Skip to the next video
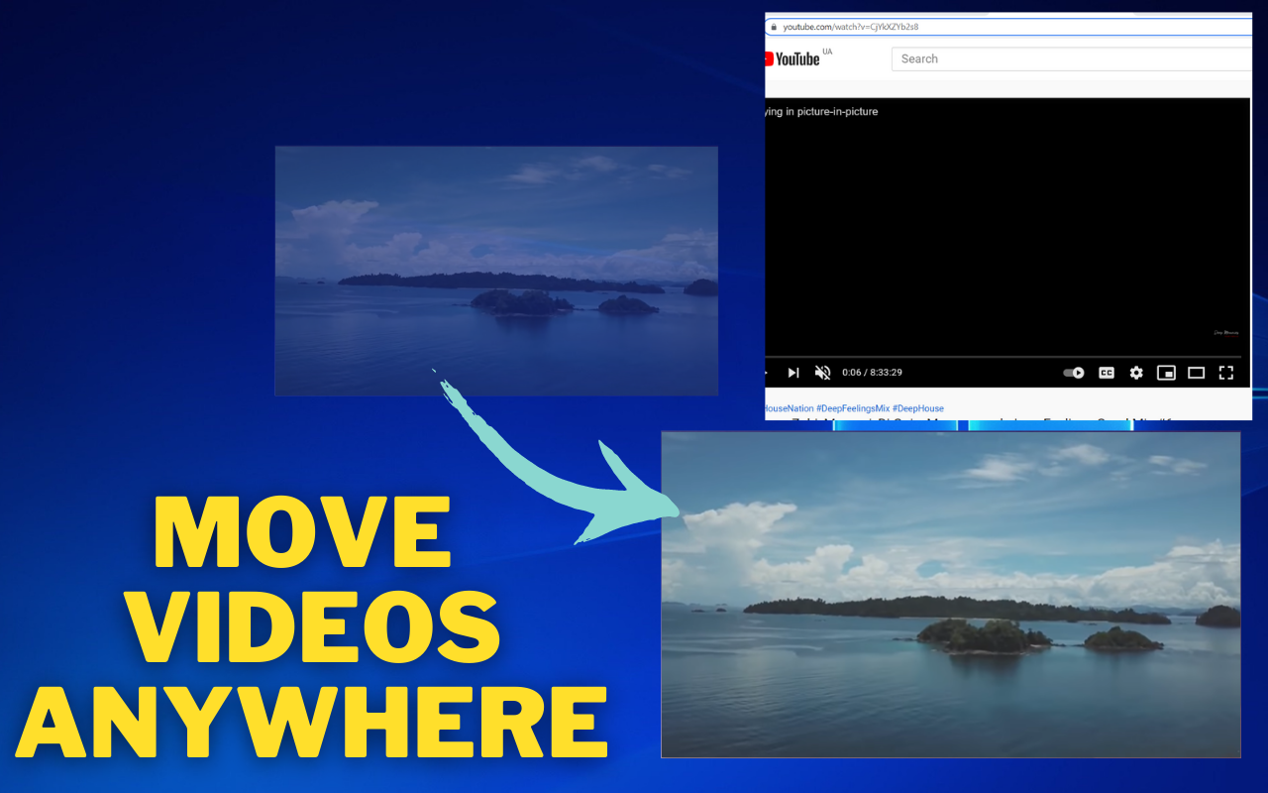The image size is (1268, 793). pos(793,373)
